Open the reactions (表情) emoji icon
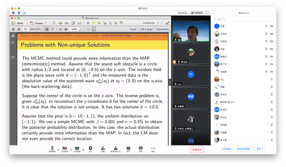The height and width of the screenshot is (167, 286). pyautogui.click(x=141, y=149)
